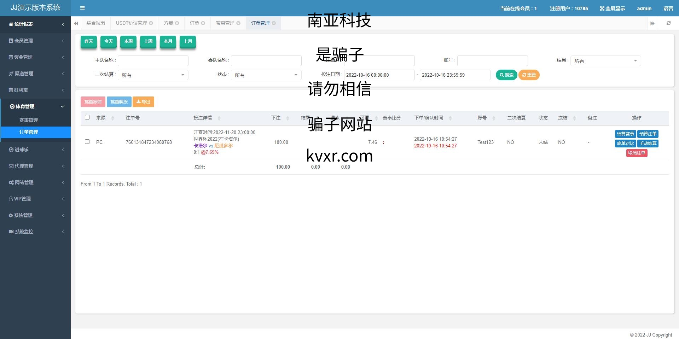Click the 导出 export button
679x339 pixels.
143,102
